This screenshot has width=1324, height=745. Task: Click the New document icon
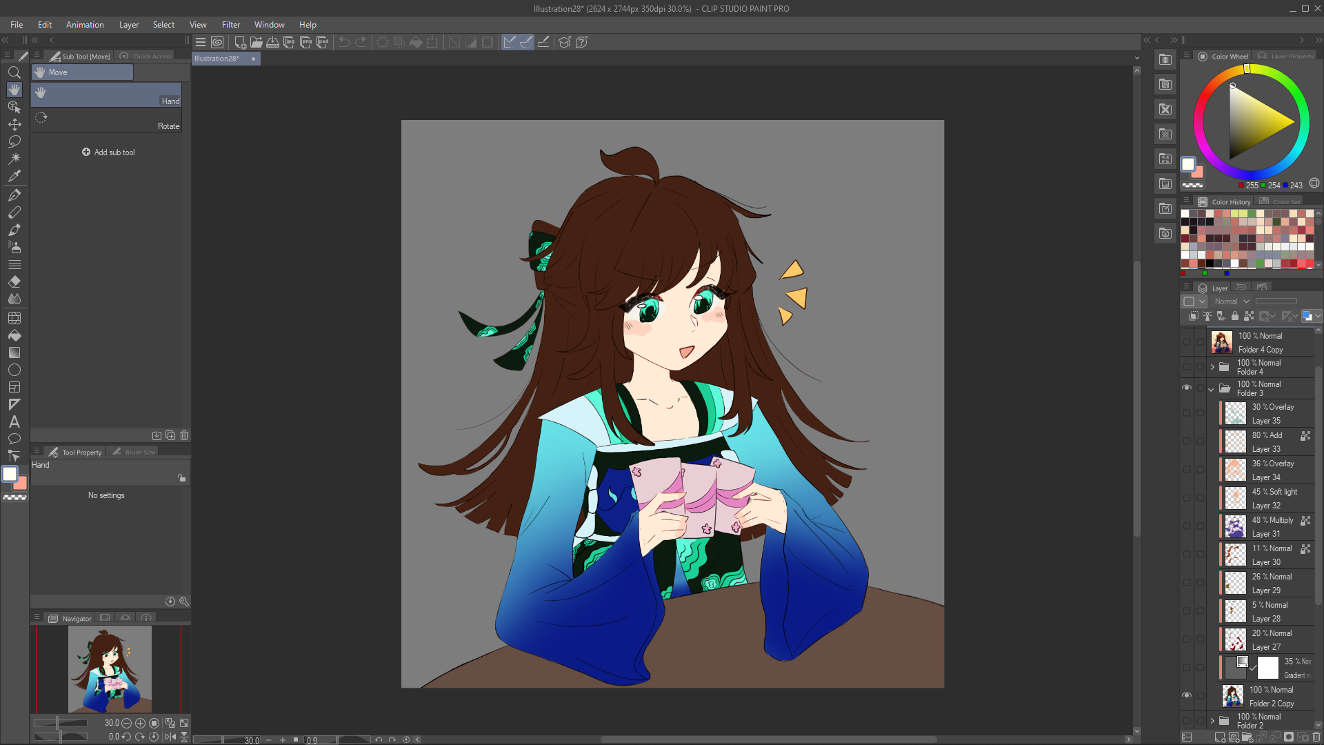pyautogui.click(x=240, y=42)
